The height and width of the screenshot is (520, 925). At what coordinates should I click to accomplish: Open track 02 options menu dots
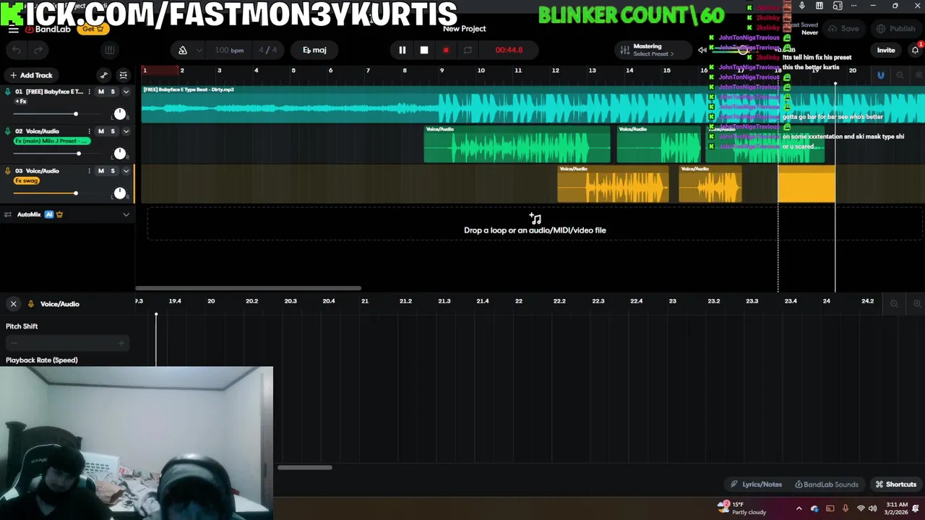tap(89, 131)
